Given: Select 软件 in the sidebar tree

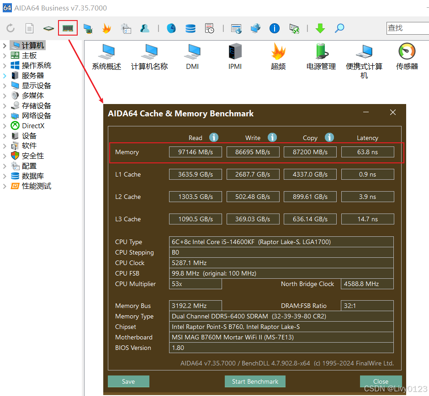Looking at the screenshot, I should coord(29,146).
